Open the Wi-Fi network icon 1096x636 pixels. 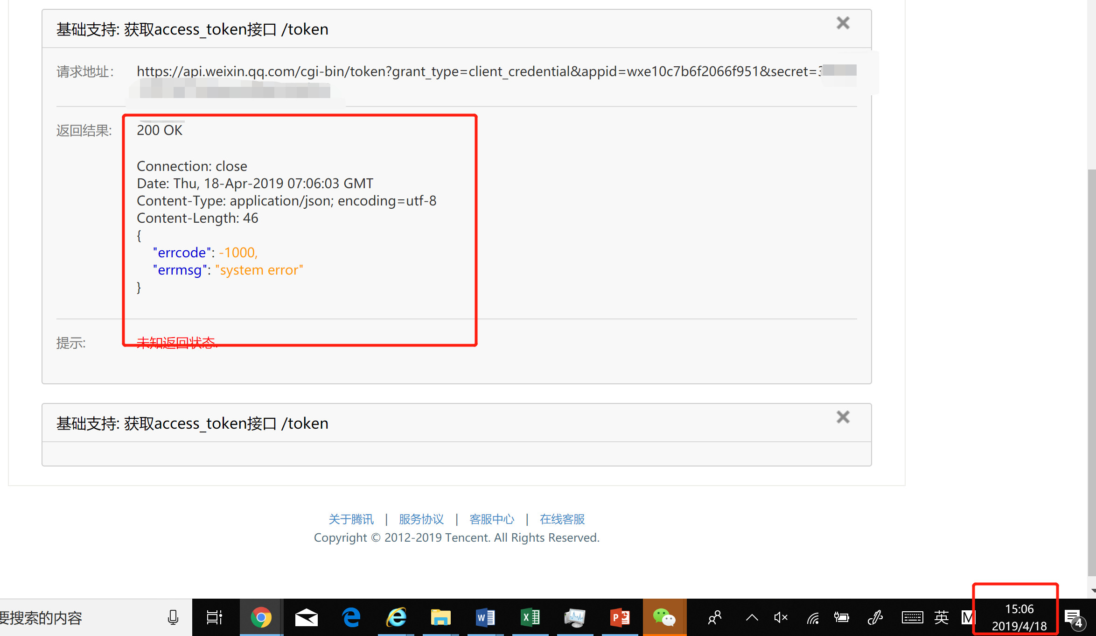coord(813,618)
